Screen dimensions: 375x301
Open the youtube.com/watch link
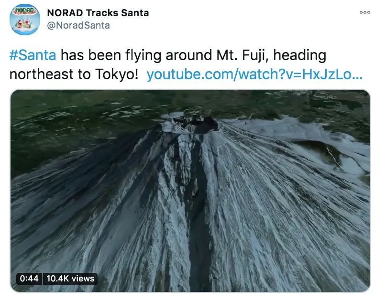[254, 74]
